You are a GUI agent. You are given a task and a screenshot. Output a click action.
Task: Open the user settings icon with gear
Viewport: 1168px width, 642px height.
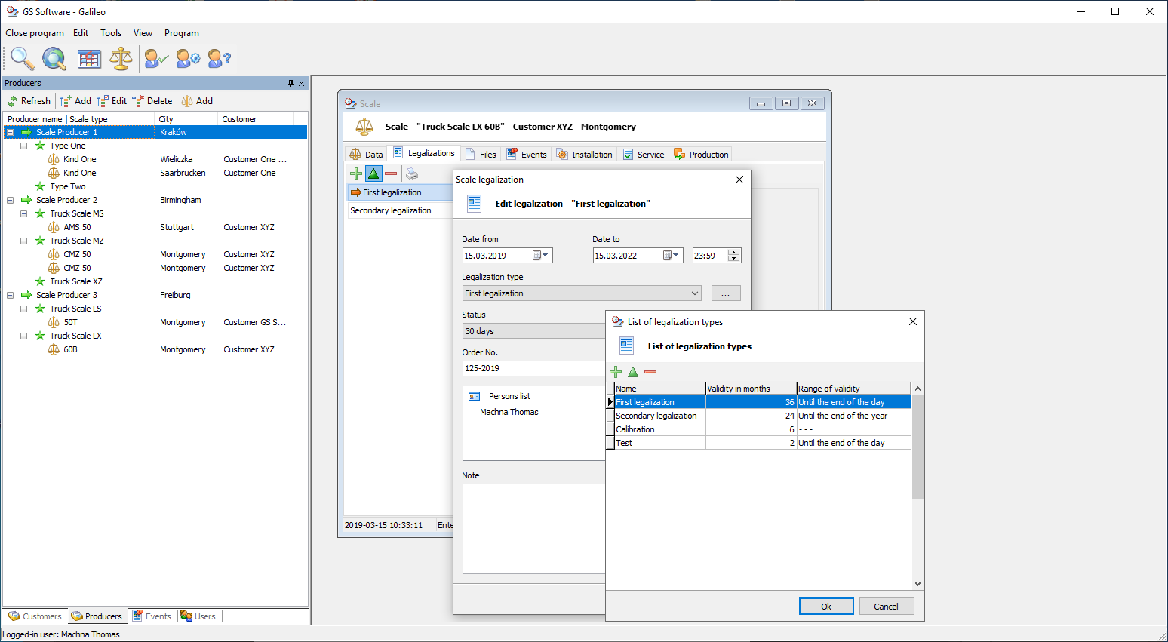(188, 58)
